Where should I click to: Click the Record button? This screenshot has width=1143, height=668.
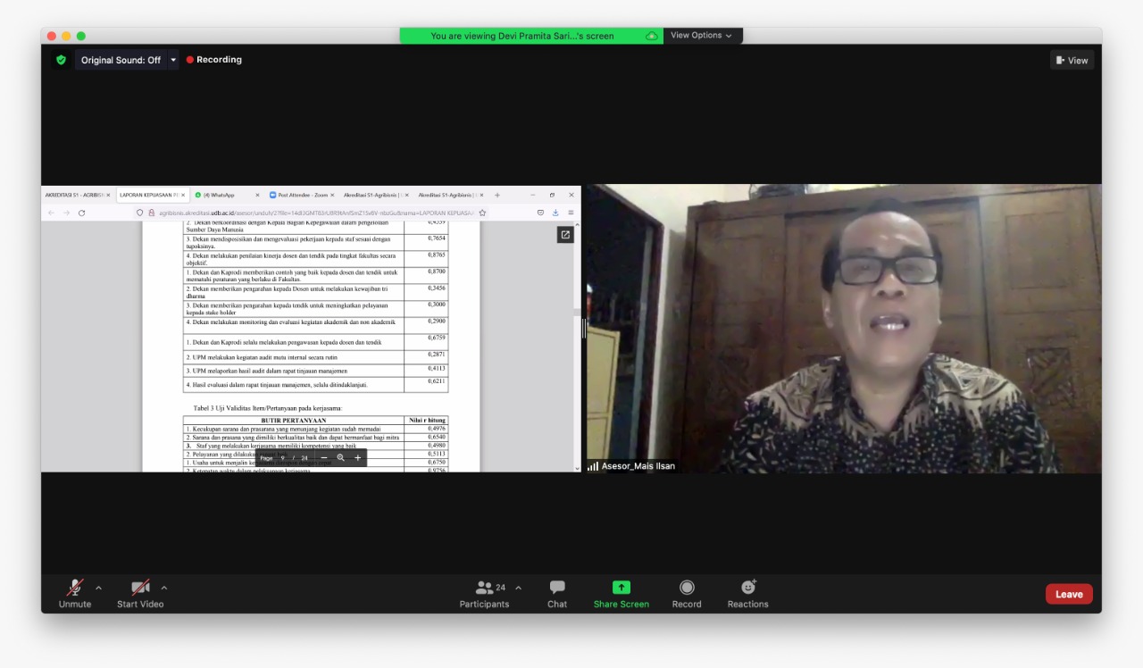tap(687, 593)
